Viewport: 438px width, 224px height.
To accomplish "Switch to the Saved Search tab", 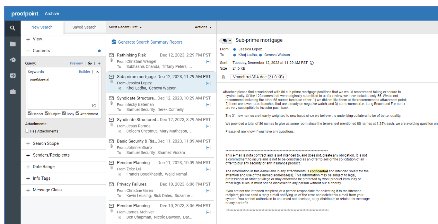I will click(x=84, y=27).
